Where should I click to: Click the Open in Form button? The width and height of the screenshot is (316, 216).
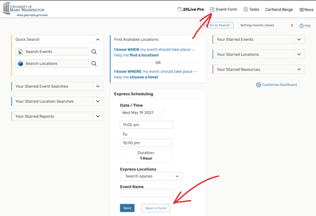tap(156, 208)
